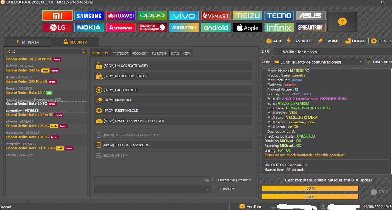
Task: Select the Xiaomi MI brand icon
Action: pos(58,16)
